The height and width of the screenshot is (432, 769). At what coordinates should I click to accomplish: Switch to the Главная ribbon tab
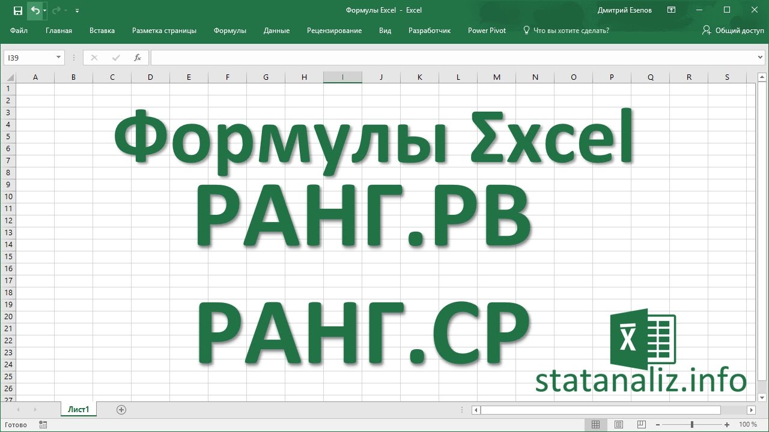pos(59,30)
